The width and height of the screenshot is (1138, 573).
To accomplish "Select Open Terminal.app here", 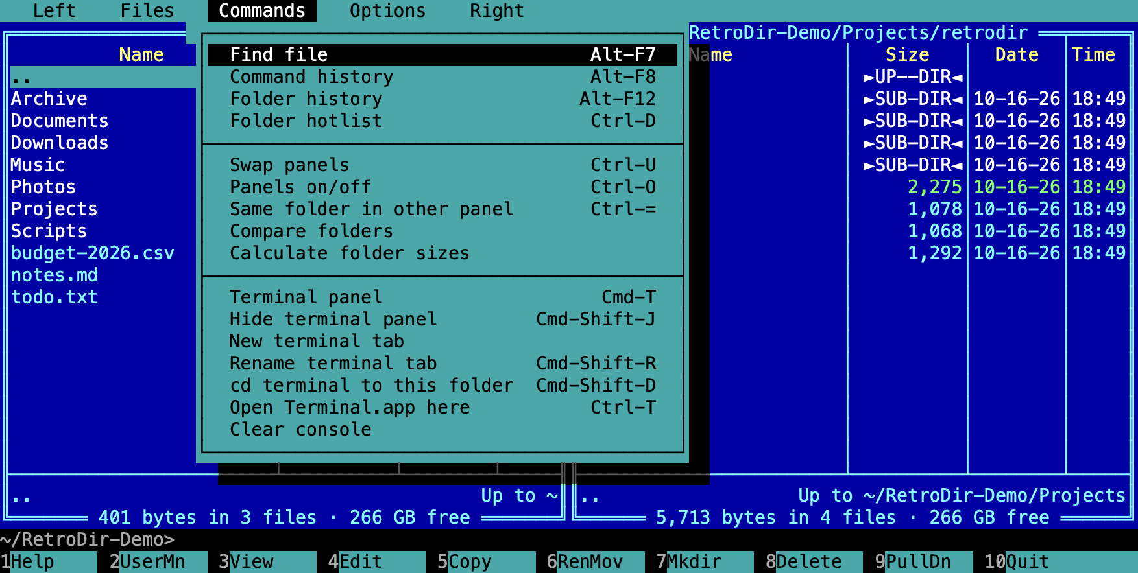I will (442, 408).
